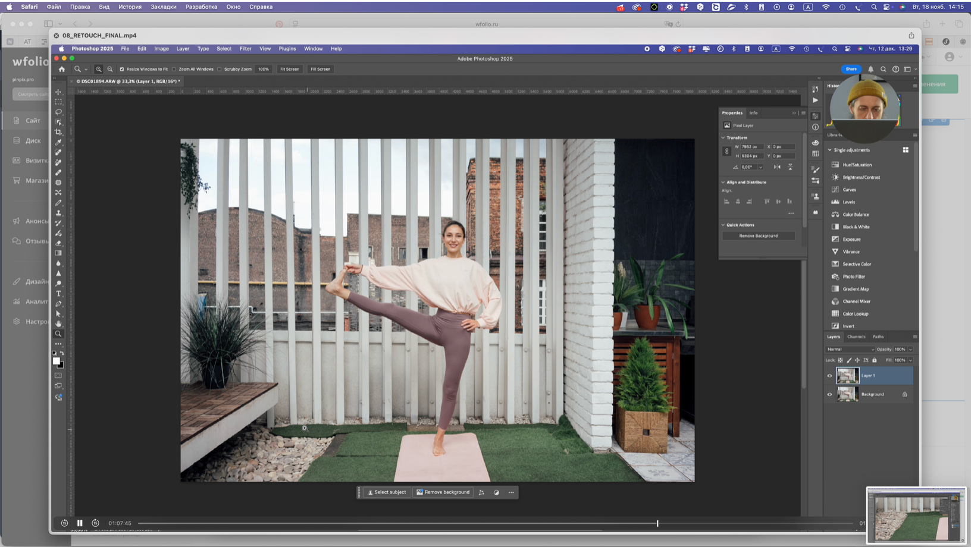Viewport: 971px width, 547px height.
Task: Open the Opacity percentage dropdown
Action: click(912, 349)
